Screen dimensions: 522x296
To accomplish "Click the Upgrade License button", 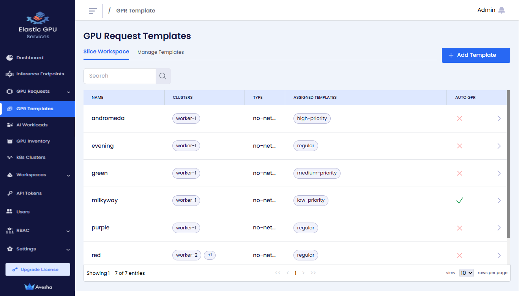I will pos(38,270).
